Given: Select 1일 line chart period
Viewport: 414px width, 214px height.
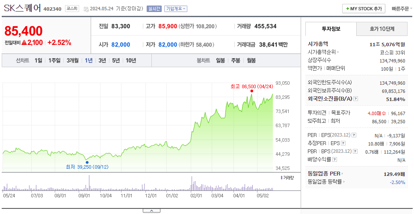Looking at the screenshot, I should [x=38, y=60].
